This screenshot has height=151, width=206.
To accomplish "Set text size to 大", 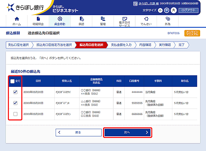I will click(x=173, y=10).
